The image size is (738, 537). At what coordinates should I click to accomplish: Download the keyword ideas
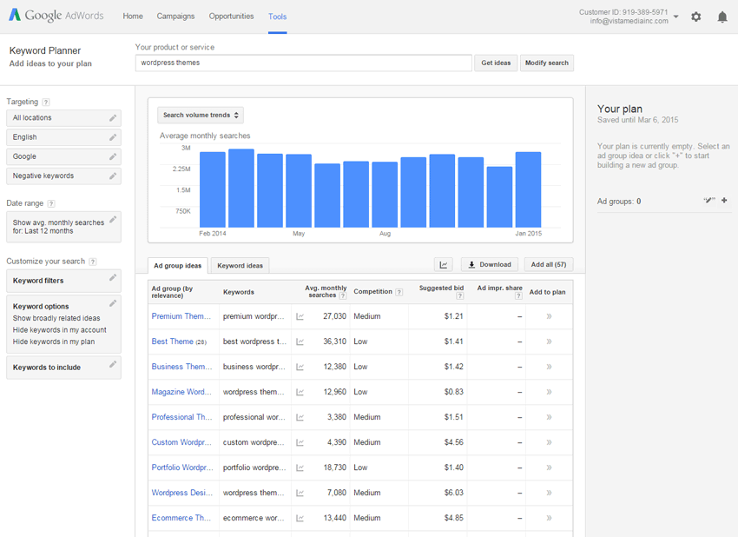pos(490,265)
